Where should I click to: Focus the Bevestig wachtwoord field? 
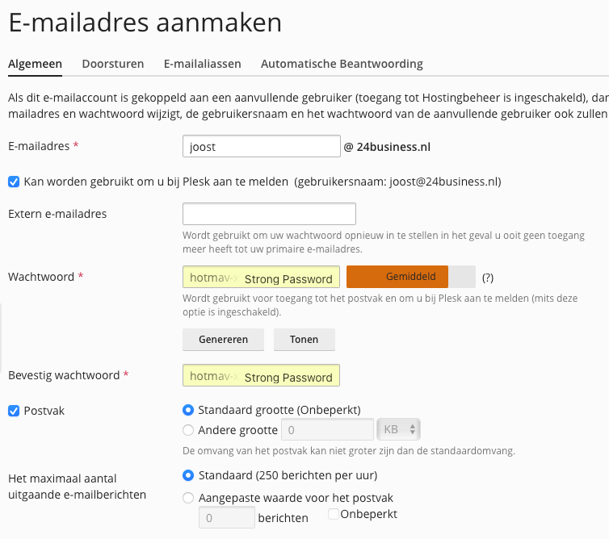262,376
